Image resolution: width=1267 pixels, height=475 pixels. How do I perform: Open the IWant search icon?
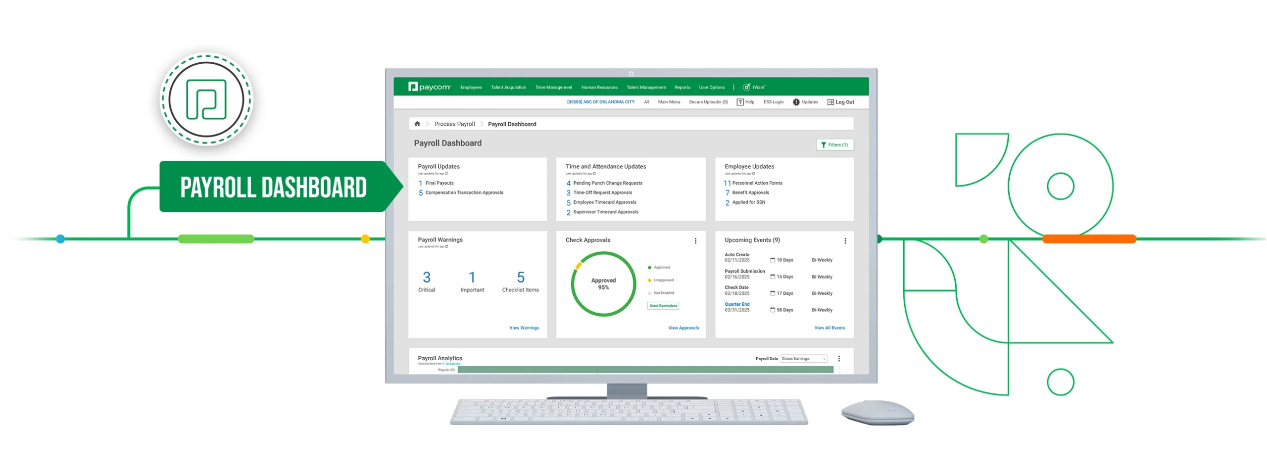point(746,87)
